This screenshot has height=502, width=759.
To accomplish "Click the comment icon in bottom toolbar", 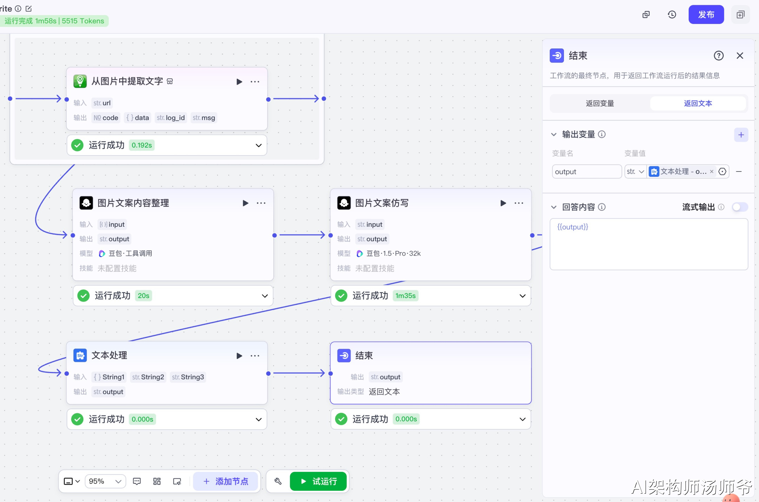I will (x=137, y=481).
